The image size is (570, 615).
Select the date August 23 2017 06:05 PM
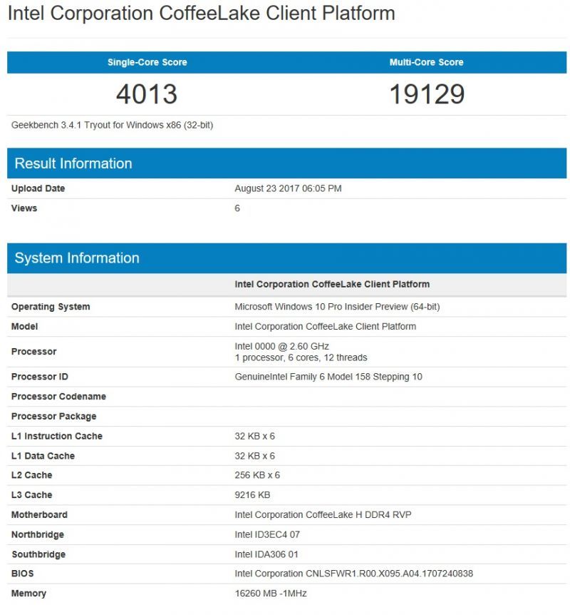tap(288, 188)
